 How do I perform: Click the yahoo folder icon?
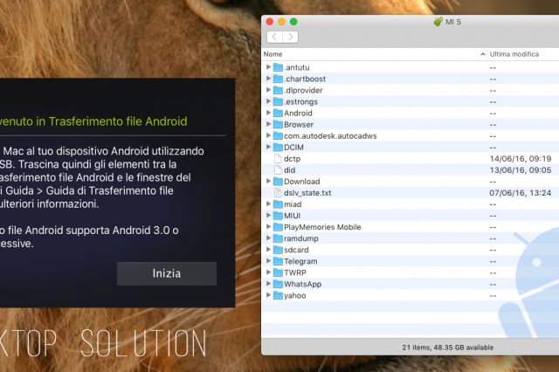click(x=278, y=295)
